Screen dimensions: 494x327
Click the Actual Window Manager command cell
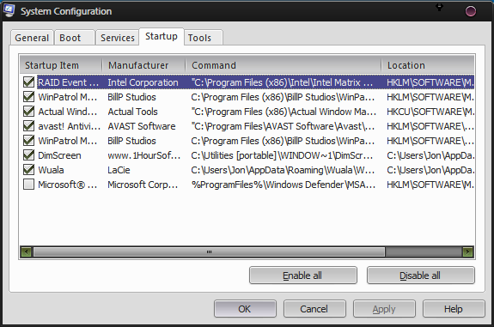point(284,112)
